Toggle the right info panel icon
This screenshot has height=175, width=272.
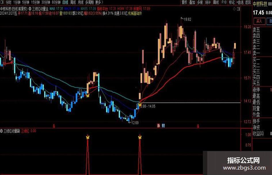(239, 9)
